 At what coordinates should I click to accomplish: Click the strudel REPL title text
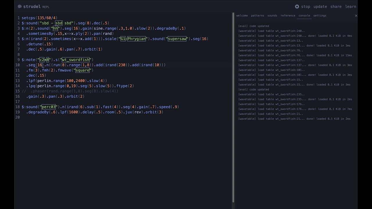pyautogui.click(x=36, y=6)
